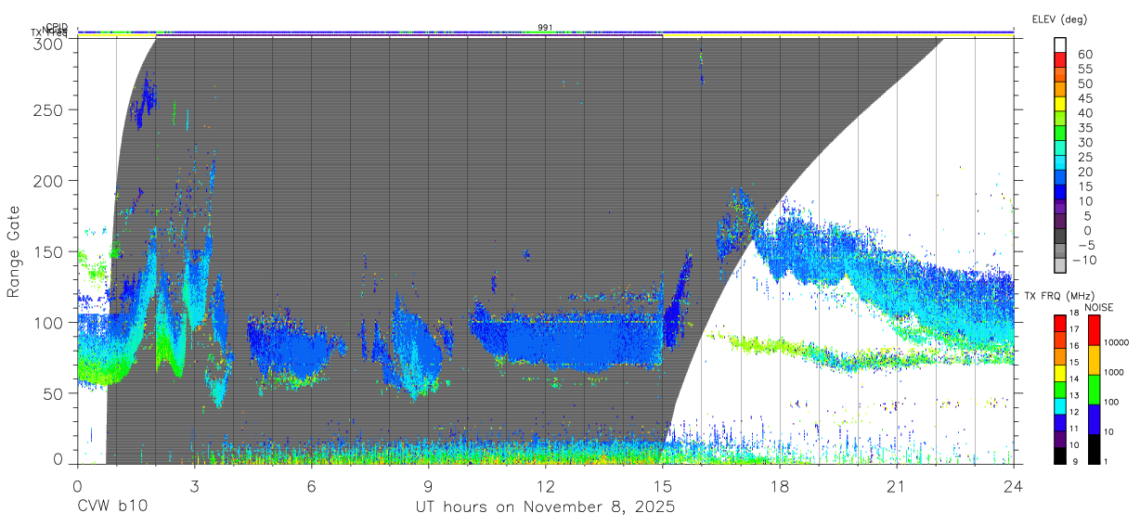1140x526 pixels.
Task: Click the 'UT hours on November 8, 2025' axis title
Action: tap(544, 507)
